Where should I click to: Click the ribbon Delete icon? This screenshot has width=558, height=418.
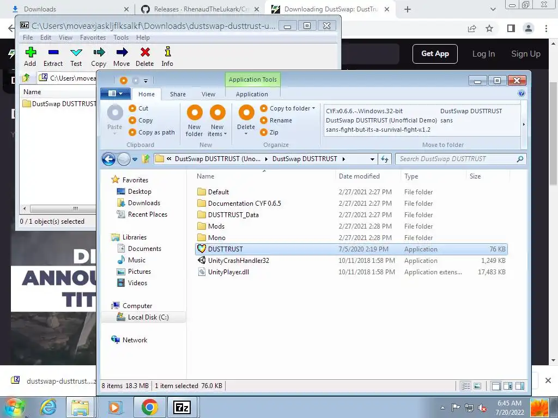click(x=246, y=113)
